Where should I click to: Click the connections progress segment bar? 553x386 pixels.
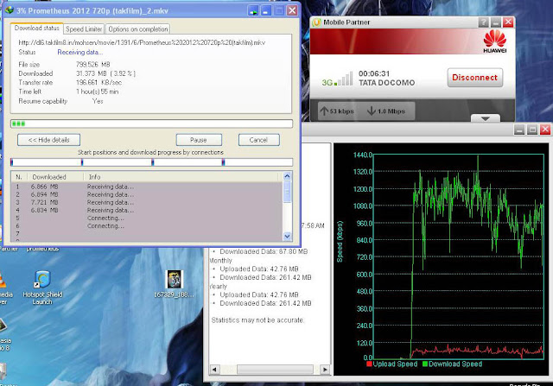click(151, 162)
